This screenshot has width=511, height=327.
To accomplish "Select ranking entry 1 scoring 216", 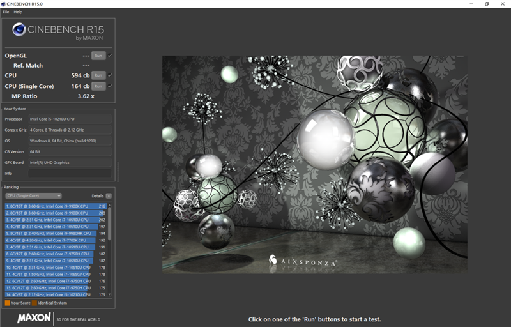I will pos(56,206).
